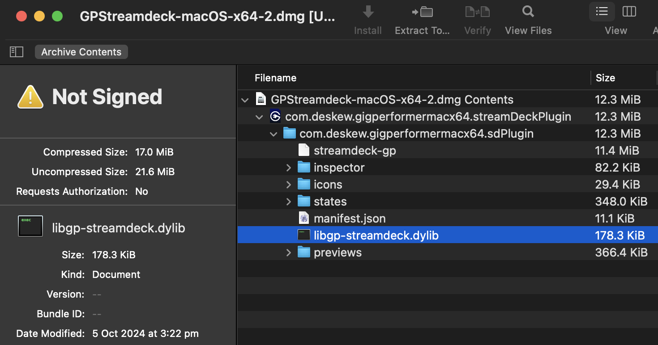Select the Archive Contents tab

tap(81, 52)
